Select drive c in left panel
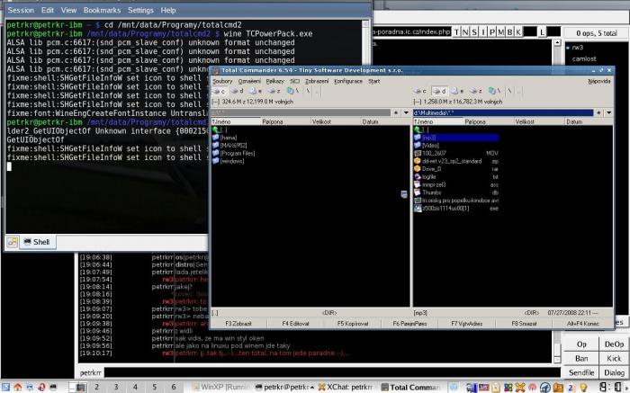Screen dimensions: 630x393 point(220,91)
